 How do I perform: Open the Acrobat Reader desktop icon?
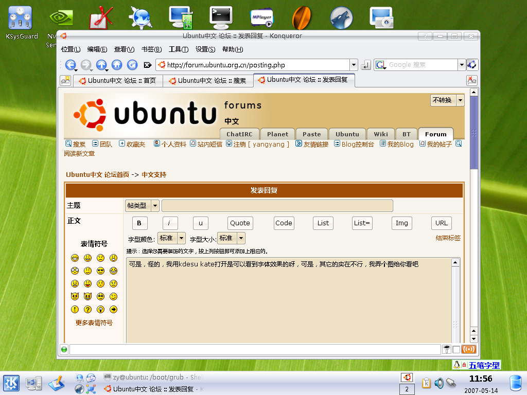tap(101, 17)
